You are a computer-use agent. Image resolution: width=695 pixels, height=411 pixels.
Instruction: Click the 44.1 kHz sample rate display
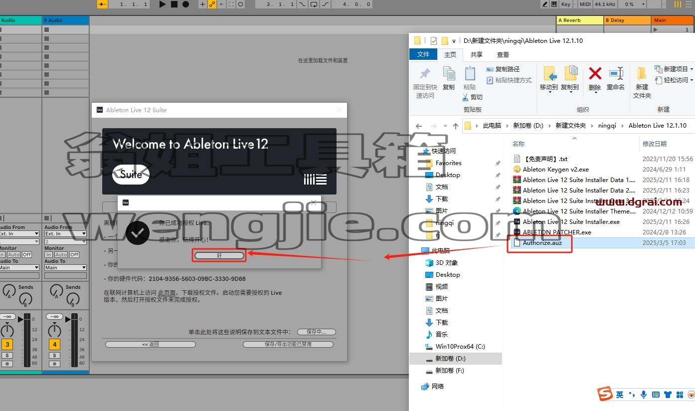tap(605, 4)
